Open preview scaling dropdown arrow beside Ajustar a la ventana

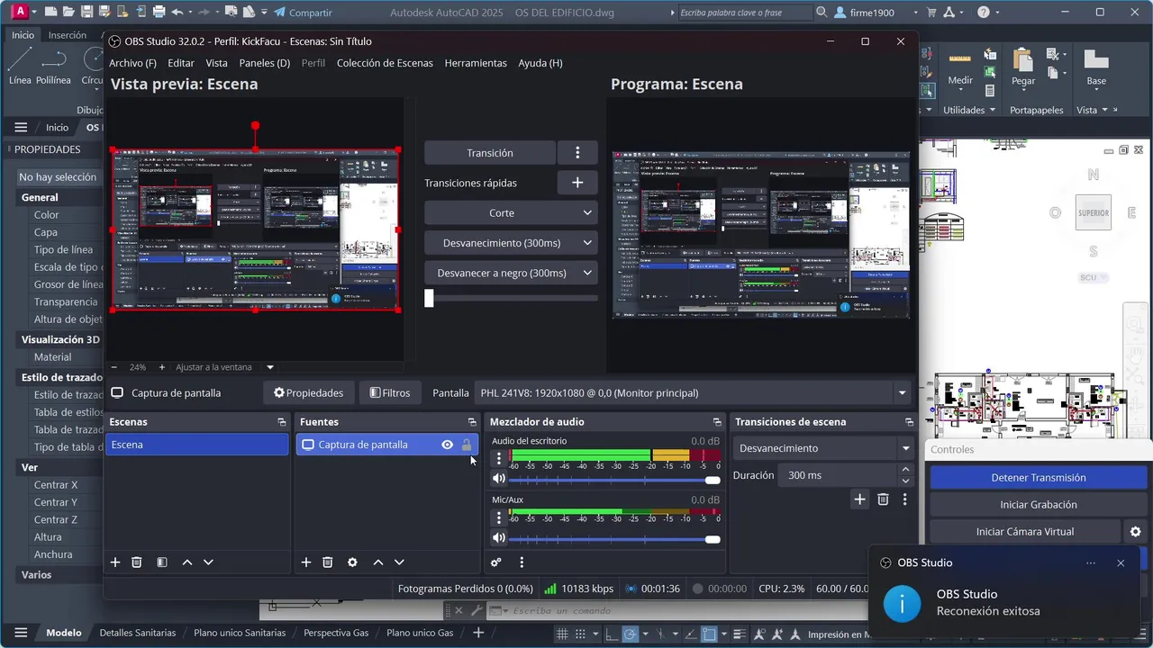(x=269, y=367)
